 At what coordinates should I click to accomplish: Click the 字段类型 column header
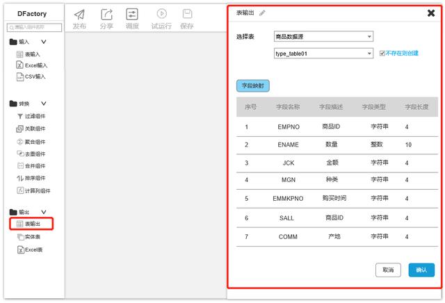[x=374, y=107]
